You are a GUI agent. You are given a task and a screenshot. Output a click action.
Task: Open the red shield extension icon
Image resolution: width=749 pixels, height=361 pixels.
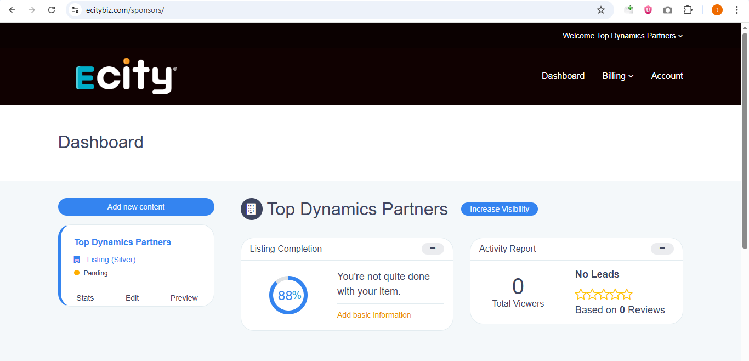click(648, 10)
